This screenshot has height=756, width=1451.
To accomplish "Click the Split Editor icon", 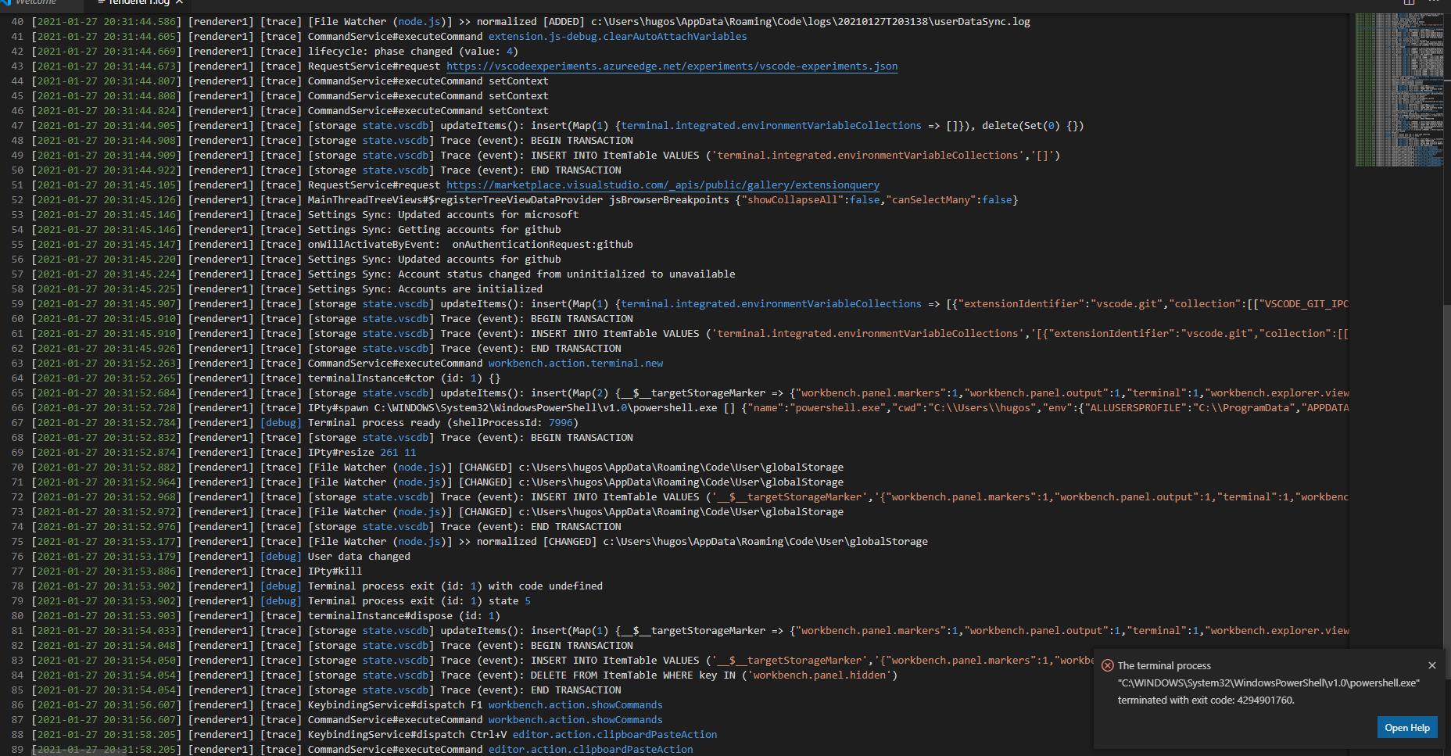I will click(1407, 3).
